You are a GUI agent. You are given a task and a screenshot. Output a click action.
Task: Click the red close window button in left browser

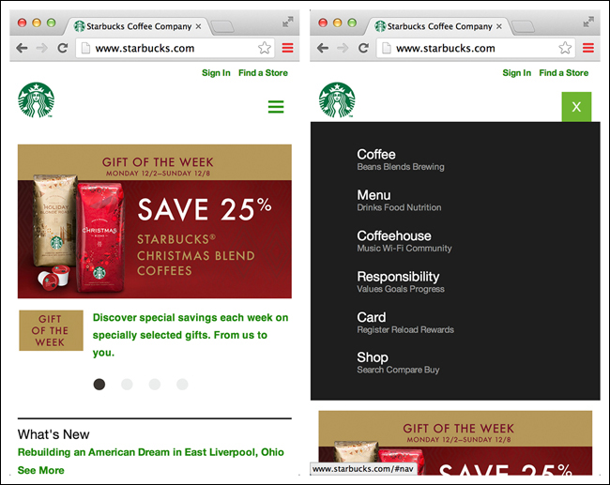click(23, 23)
